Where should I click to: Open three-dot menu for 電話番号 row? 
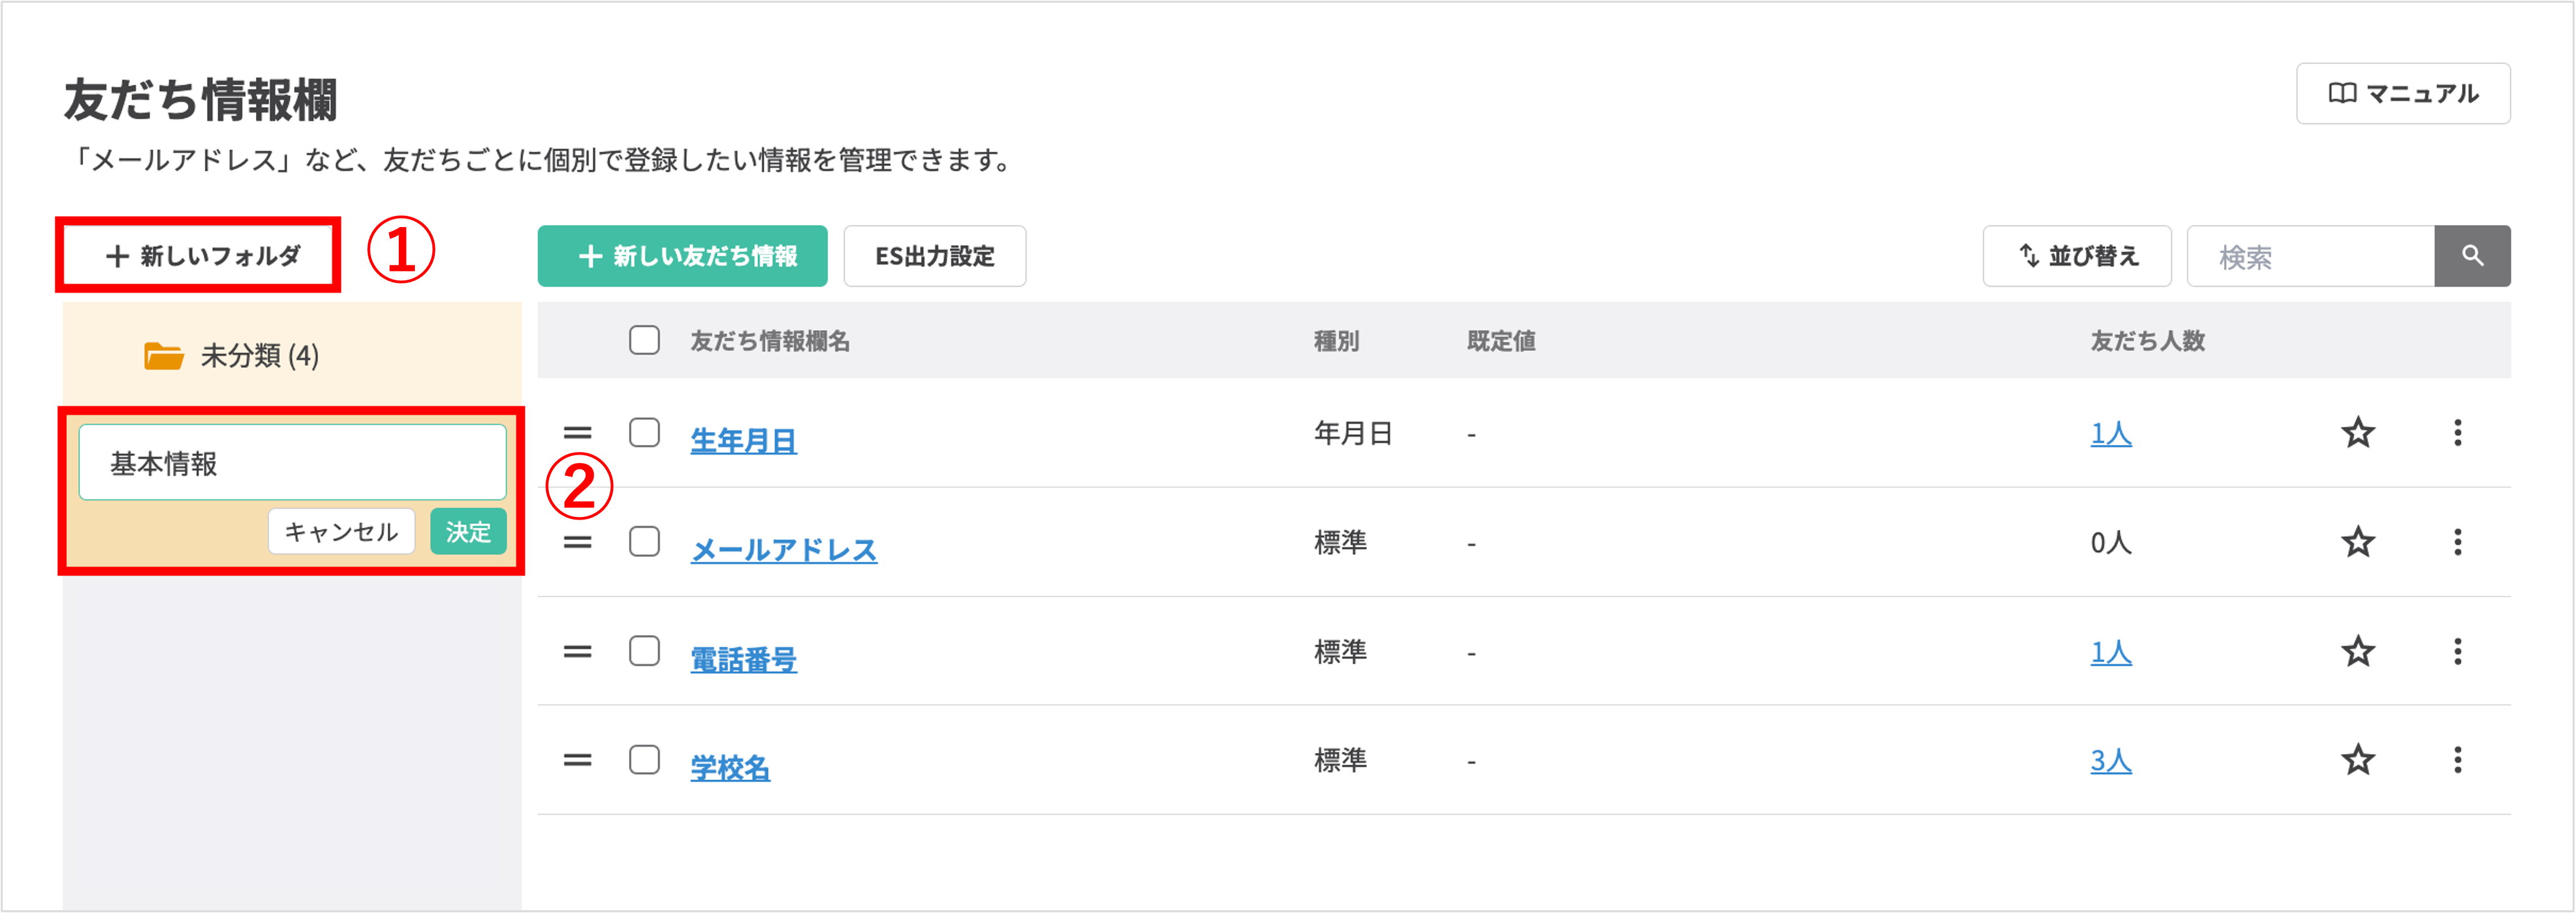tap(2457, 652)
